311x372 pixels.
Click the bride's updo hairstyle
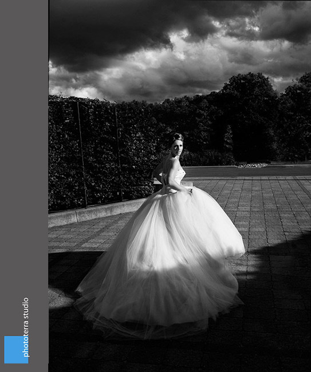(177, 137)
